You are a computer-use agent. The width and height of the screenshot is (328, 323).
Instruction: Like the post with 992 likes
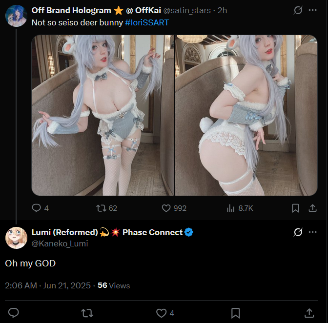(166, 208)
